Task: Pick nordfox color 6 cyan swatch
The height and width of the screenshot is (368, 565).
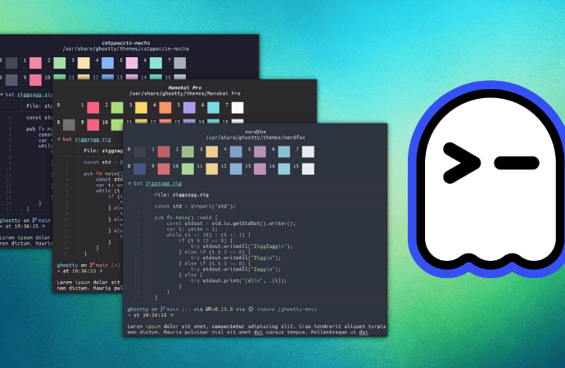Action: [284, 152]
